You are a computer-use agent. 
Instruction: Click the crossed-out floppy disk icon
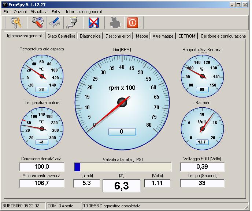coord(94,23)
